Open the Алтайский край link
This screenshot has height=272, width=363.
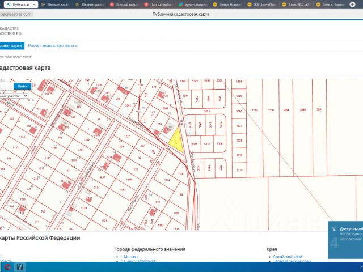click(288, 257)
